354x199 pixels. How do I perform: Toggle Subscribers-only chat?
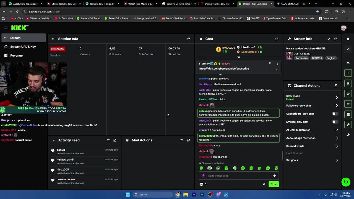coord(335,114)
